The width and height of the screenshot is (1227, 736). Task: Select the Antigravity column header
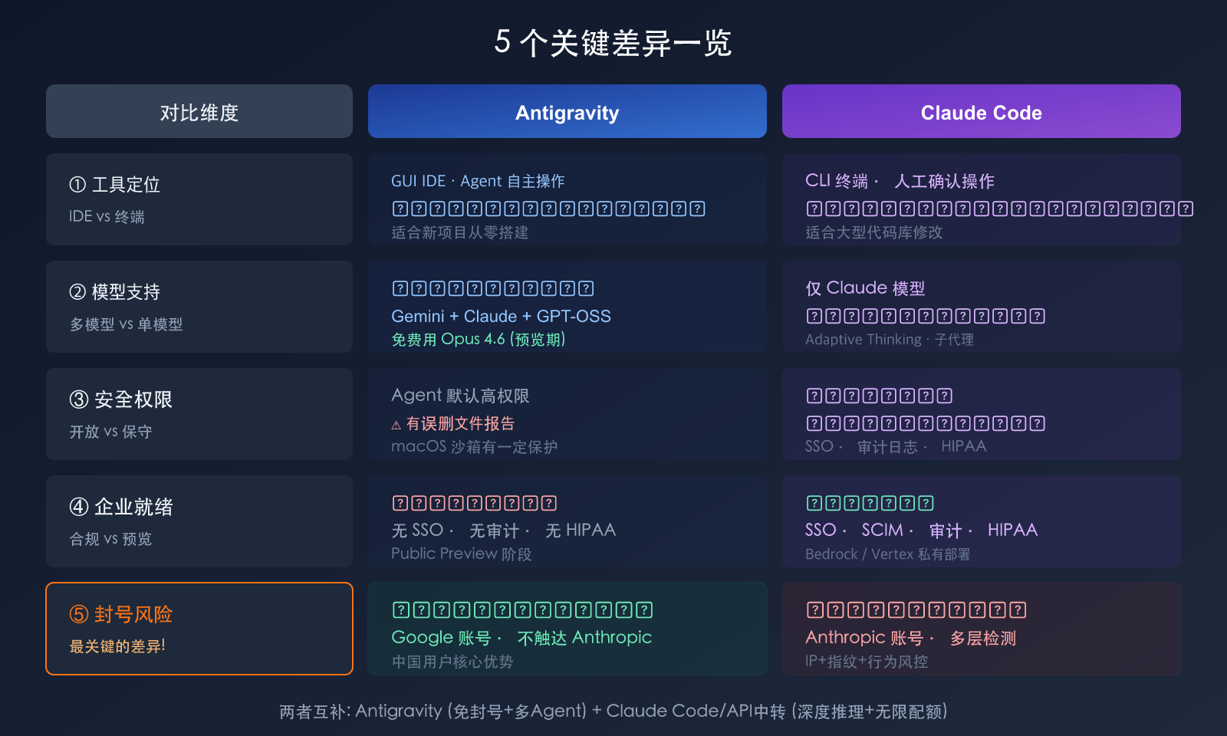pyautogui.click(x=567, y=112)
